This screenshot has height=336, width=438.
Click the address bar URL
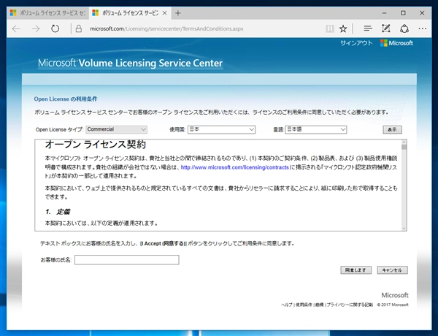click(166, 28)
